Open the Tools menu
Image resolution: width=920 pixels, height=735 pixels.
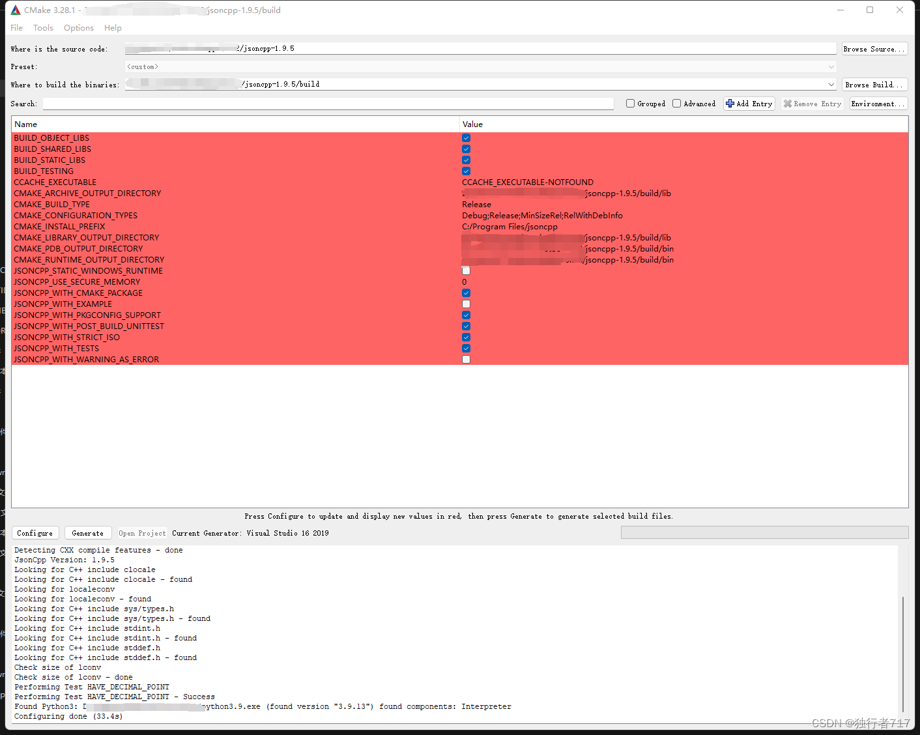43,27
